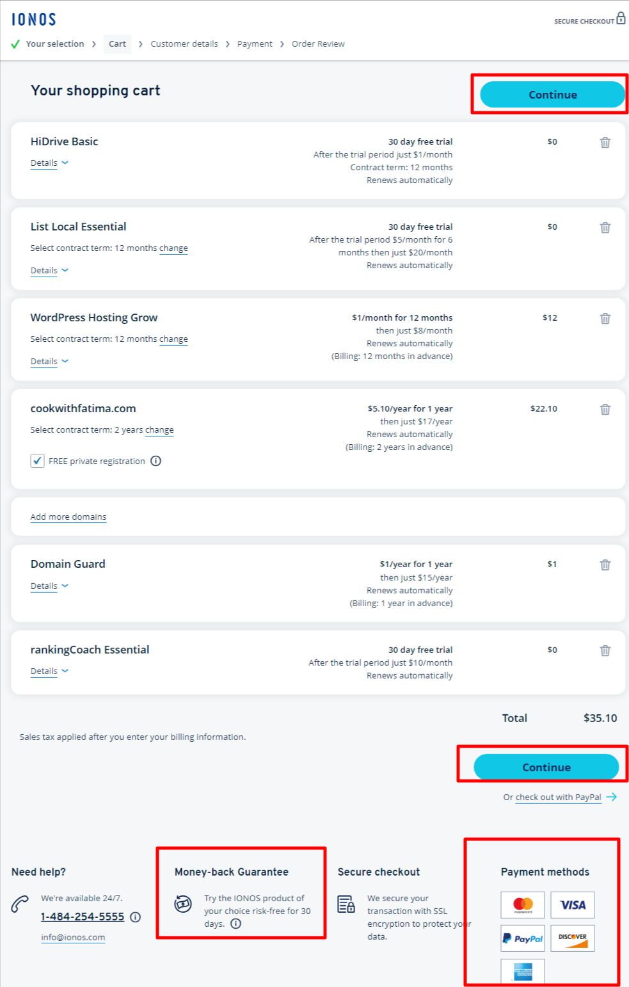Screen dimensions: 629x987
Task: Open the Add more domains link
Action: 68,517
